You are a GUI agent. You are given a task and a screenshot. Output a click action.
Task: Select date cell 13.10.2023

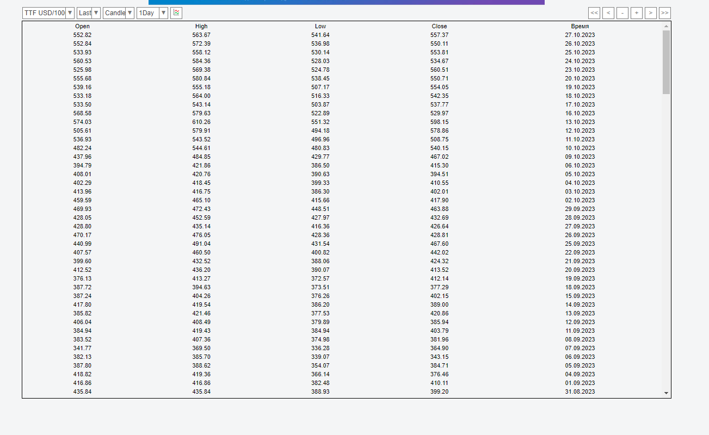580,122
